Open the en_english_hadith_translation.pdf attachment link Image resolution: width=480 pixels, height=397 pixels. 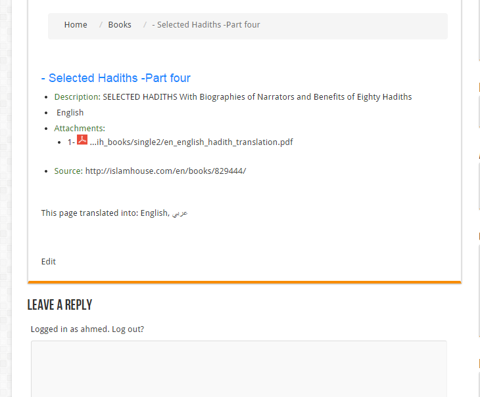[x=191, y=142]
